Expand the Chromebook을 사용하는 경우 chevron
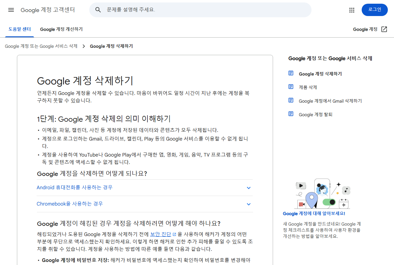Viewport: 394px width, 265px height. click(249, 204)
